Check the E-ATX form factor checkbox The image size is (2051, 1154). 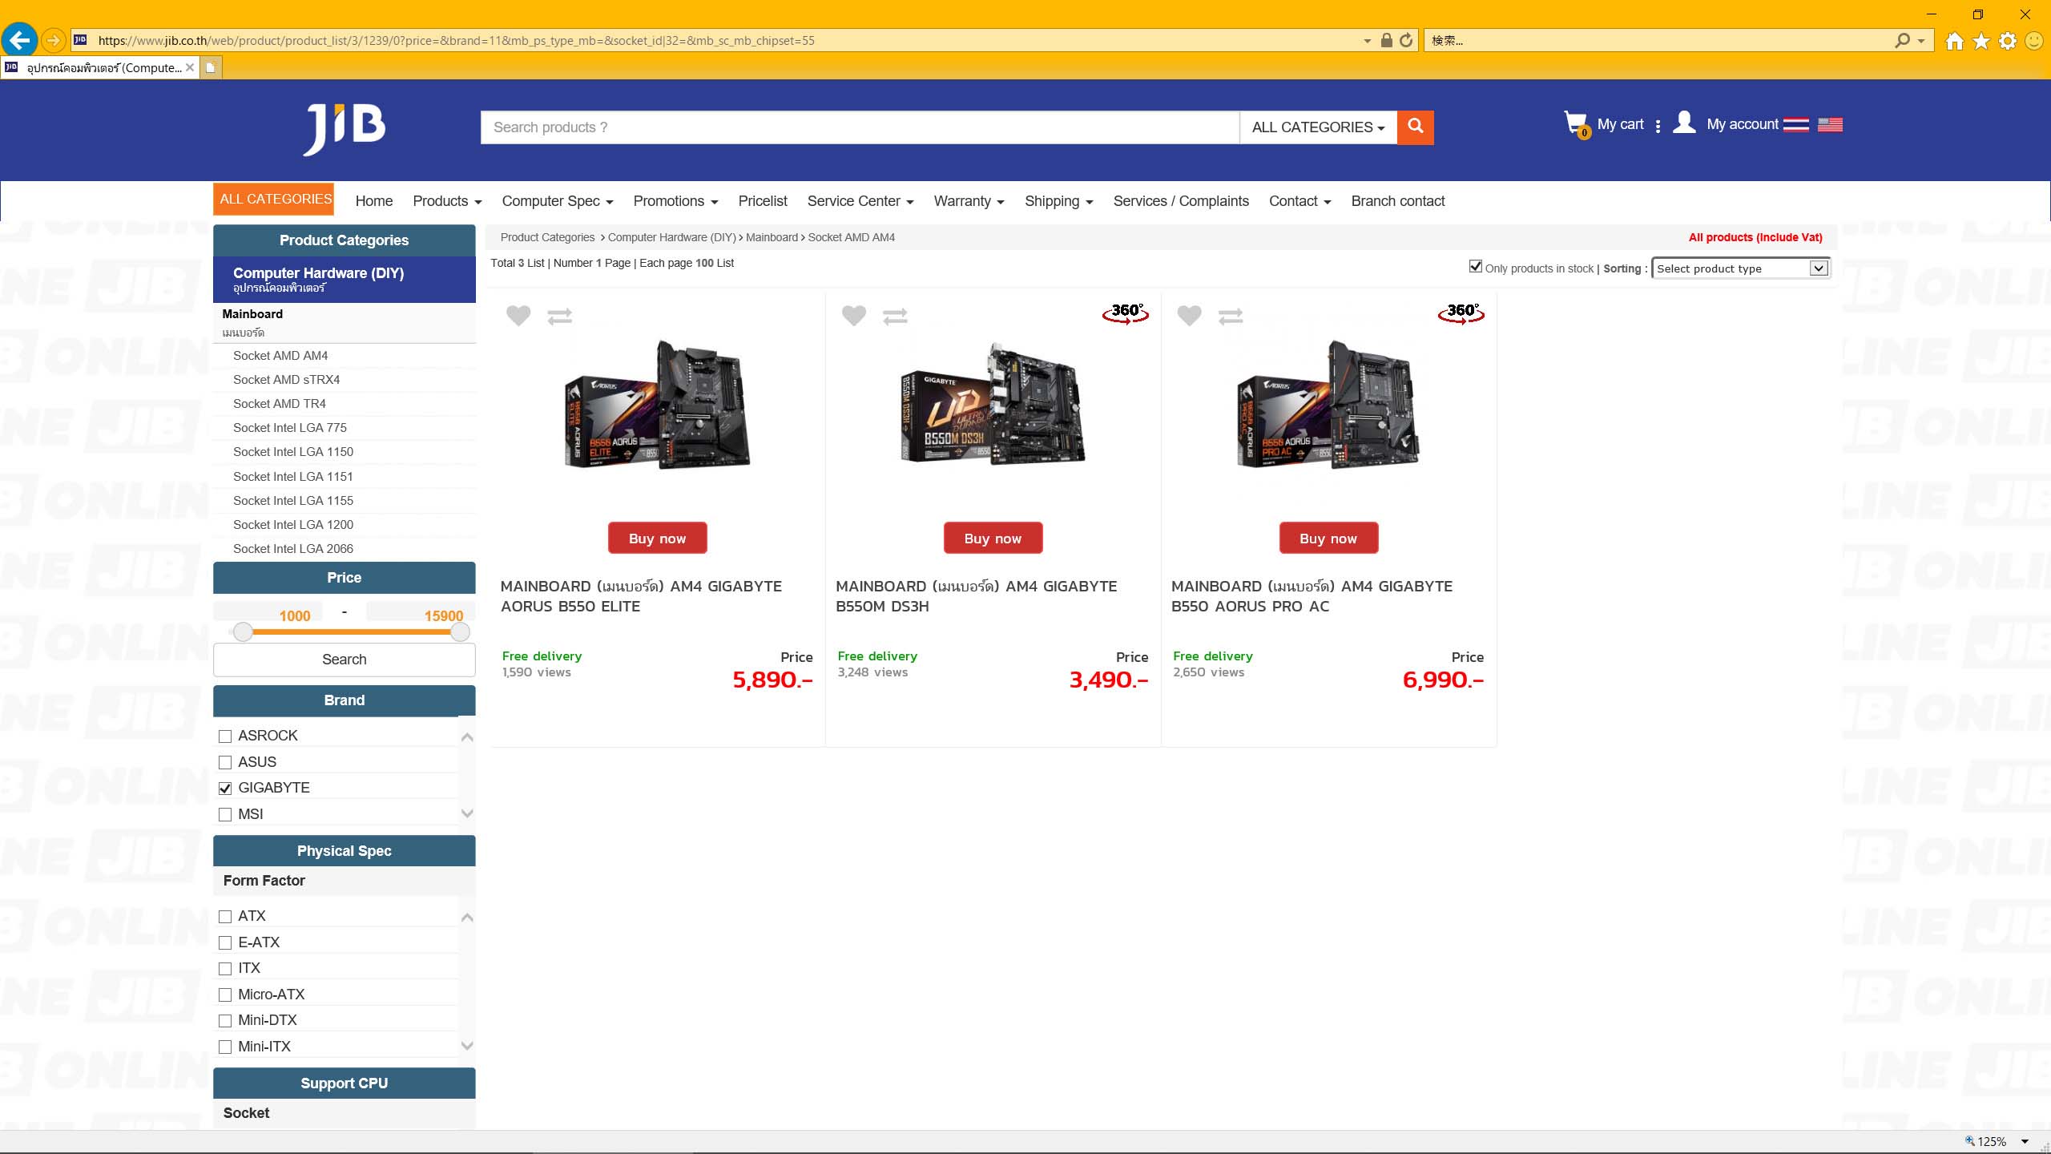click(x=225, y=942)
